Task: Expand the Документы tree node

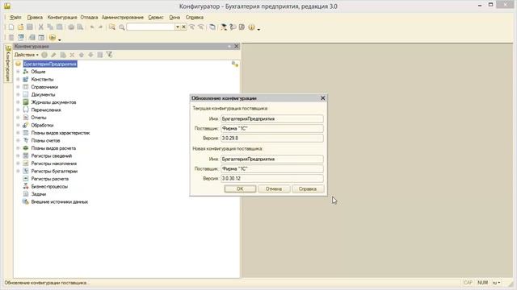Action: coord(18,95)
